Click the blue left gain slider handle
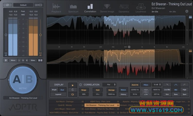The height and width of the screenshot is (116, 193). tap(6, 35)
